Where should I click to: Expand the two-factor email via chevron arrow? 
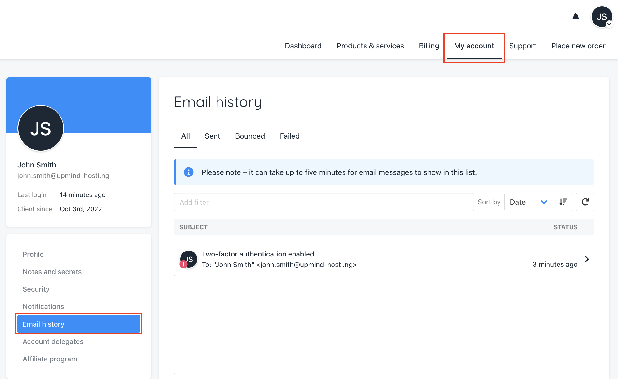[x=587, y=259]
